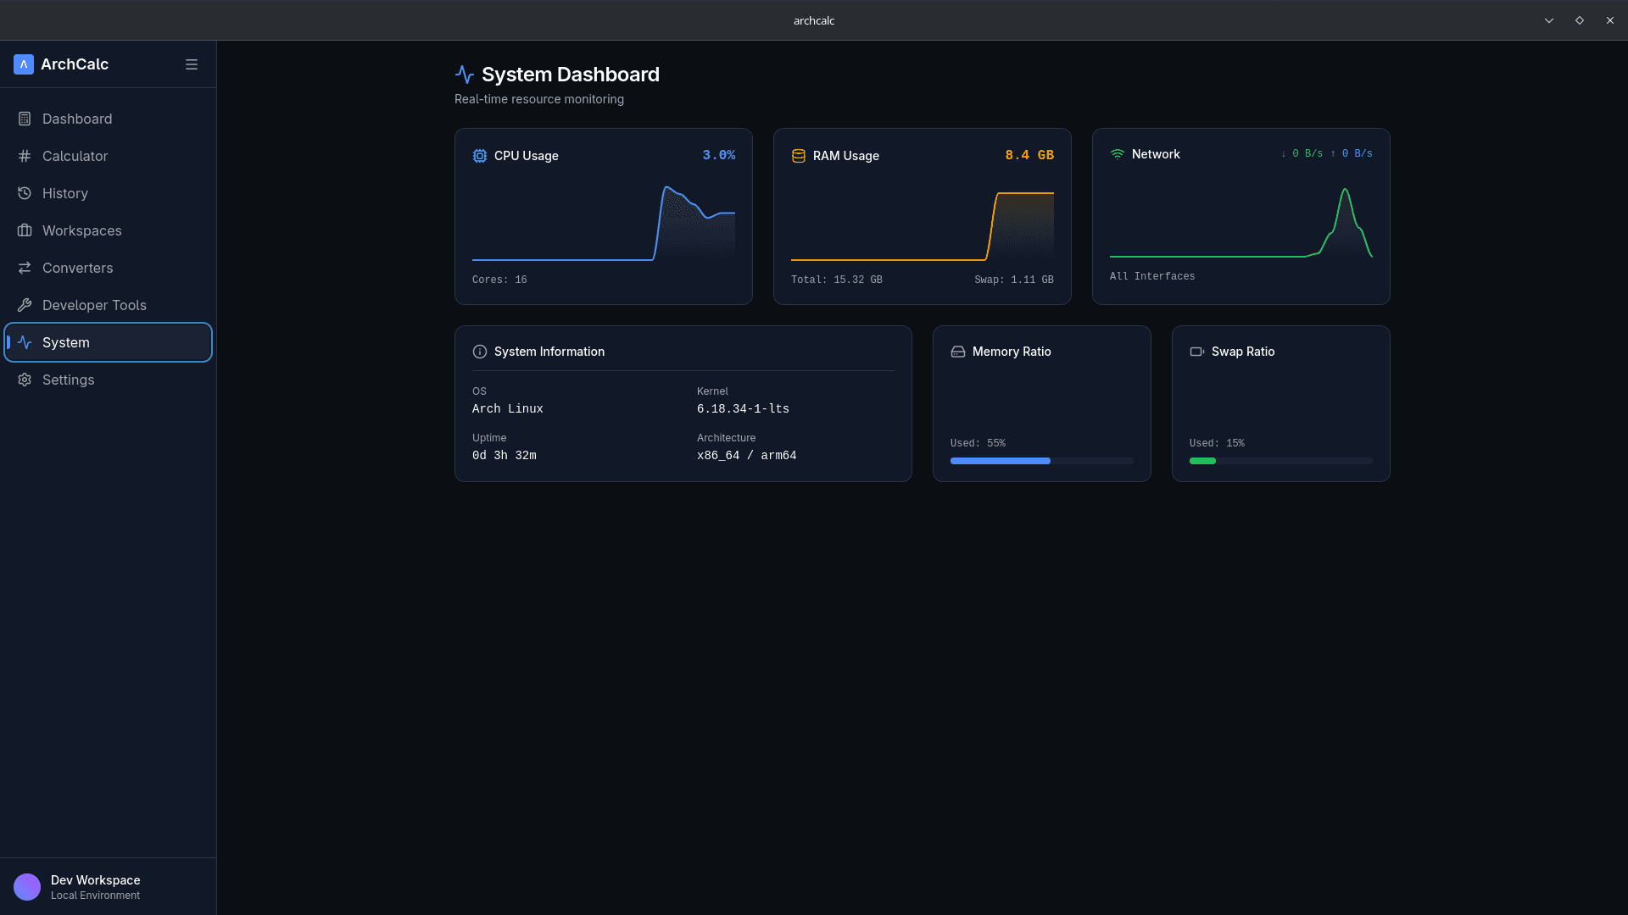Image resolution: width=1628 pixels, height=915 pixels.
Task: Click the Cores: 16 label
Action: click(499, 280)
